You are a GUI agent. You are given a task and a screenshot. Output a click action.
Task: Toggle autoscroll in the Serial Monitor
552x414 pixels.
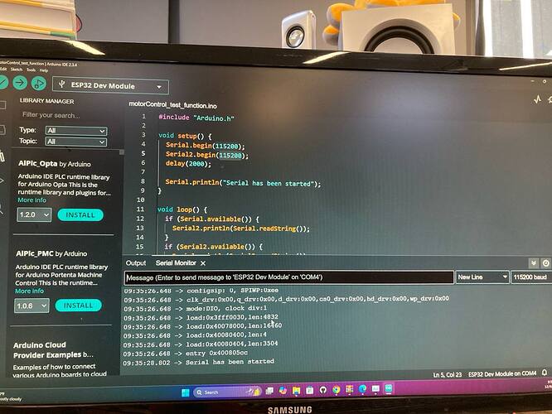point(534,262)
